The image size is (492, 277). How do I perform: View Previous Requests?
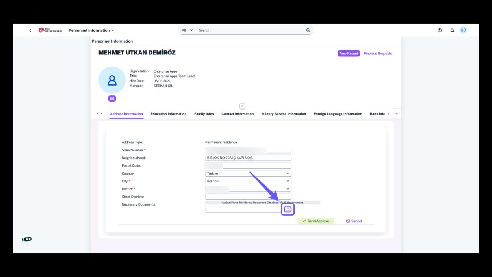click(x=377, y=53)
